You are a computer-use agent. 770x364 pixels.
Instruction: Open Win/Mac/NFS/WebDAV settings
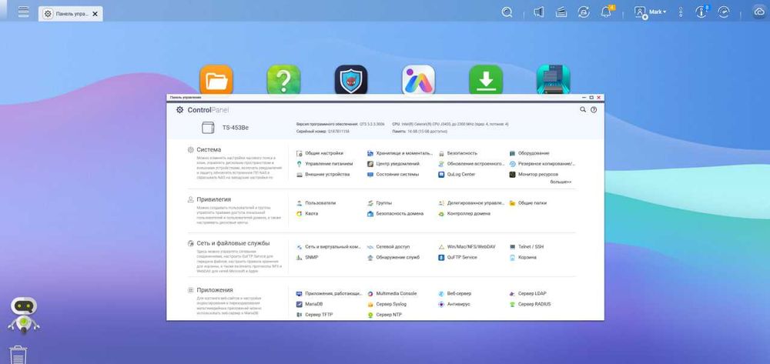(467, 247)
